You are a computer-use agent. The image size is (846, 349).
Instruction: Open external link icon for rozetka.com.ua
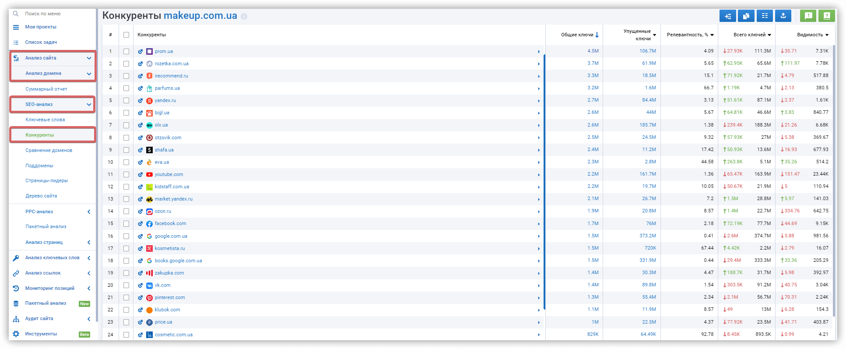pos(140,64)
